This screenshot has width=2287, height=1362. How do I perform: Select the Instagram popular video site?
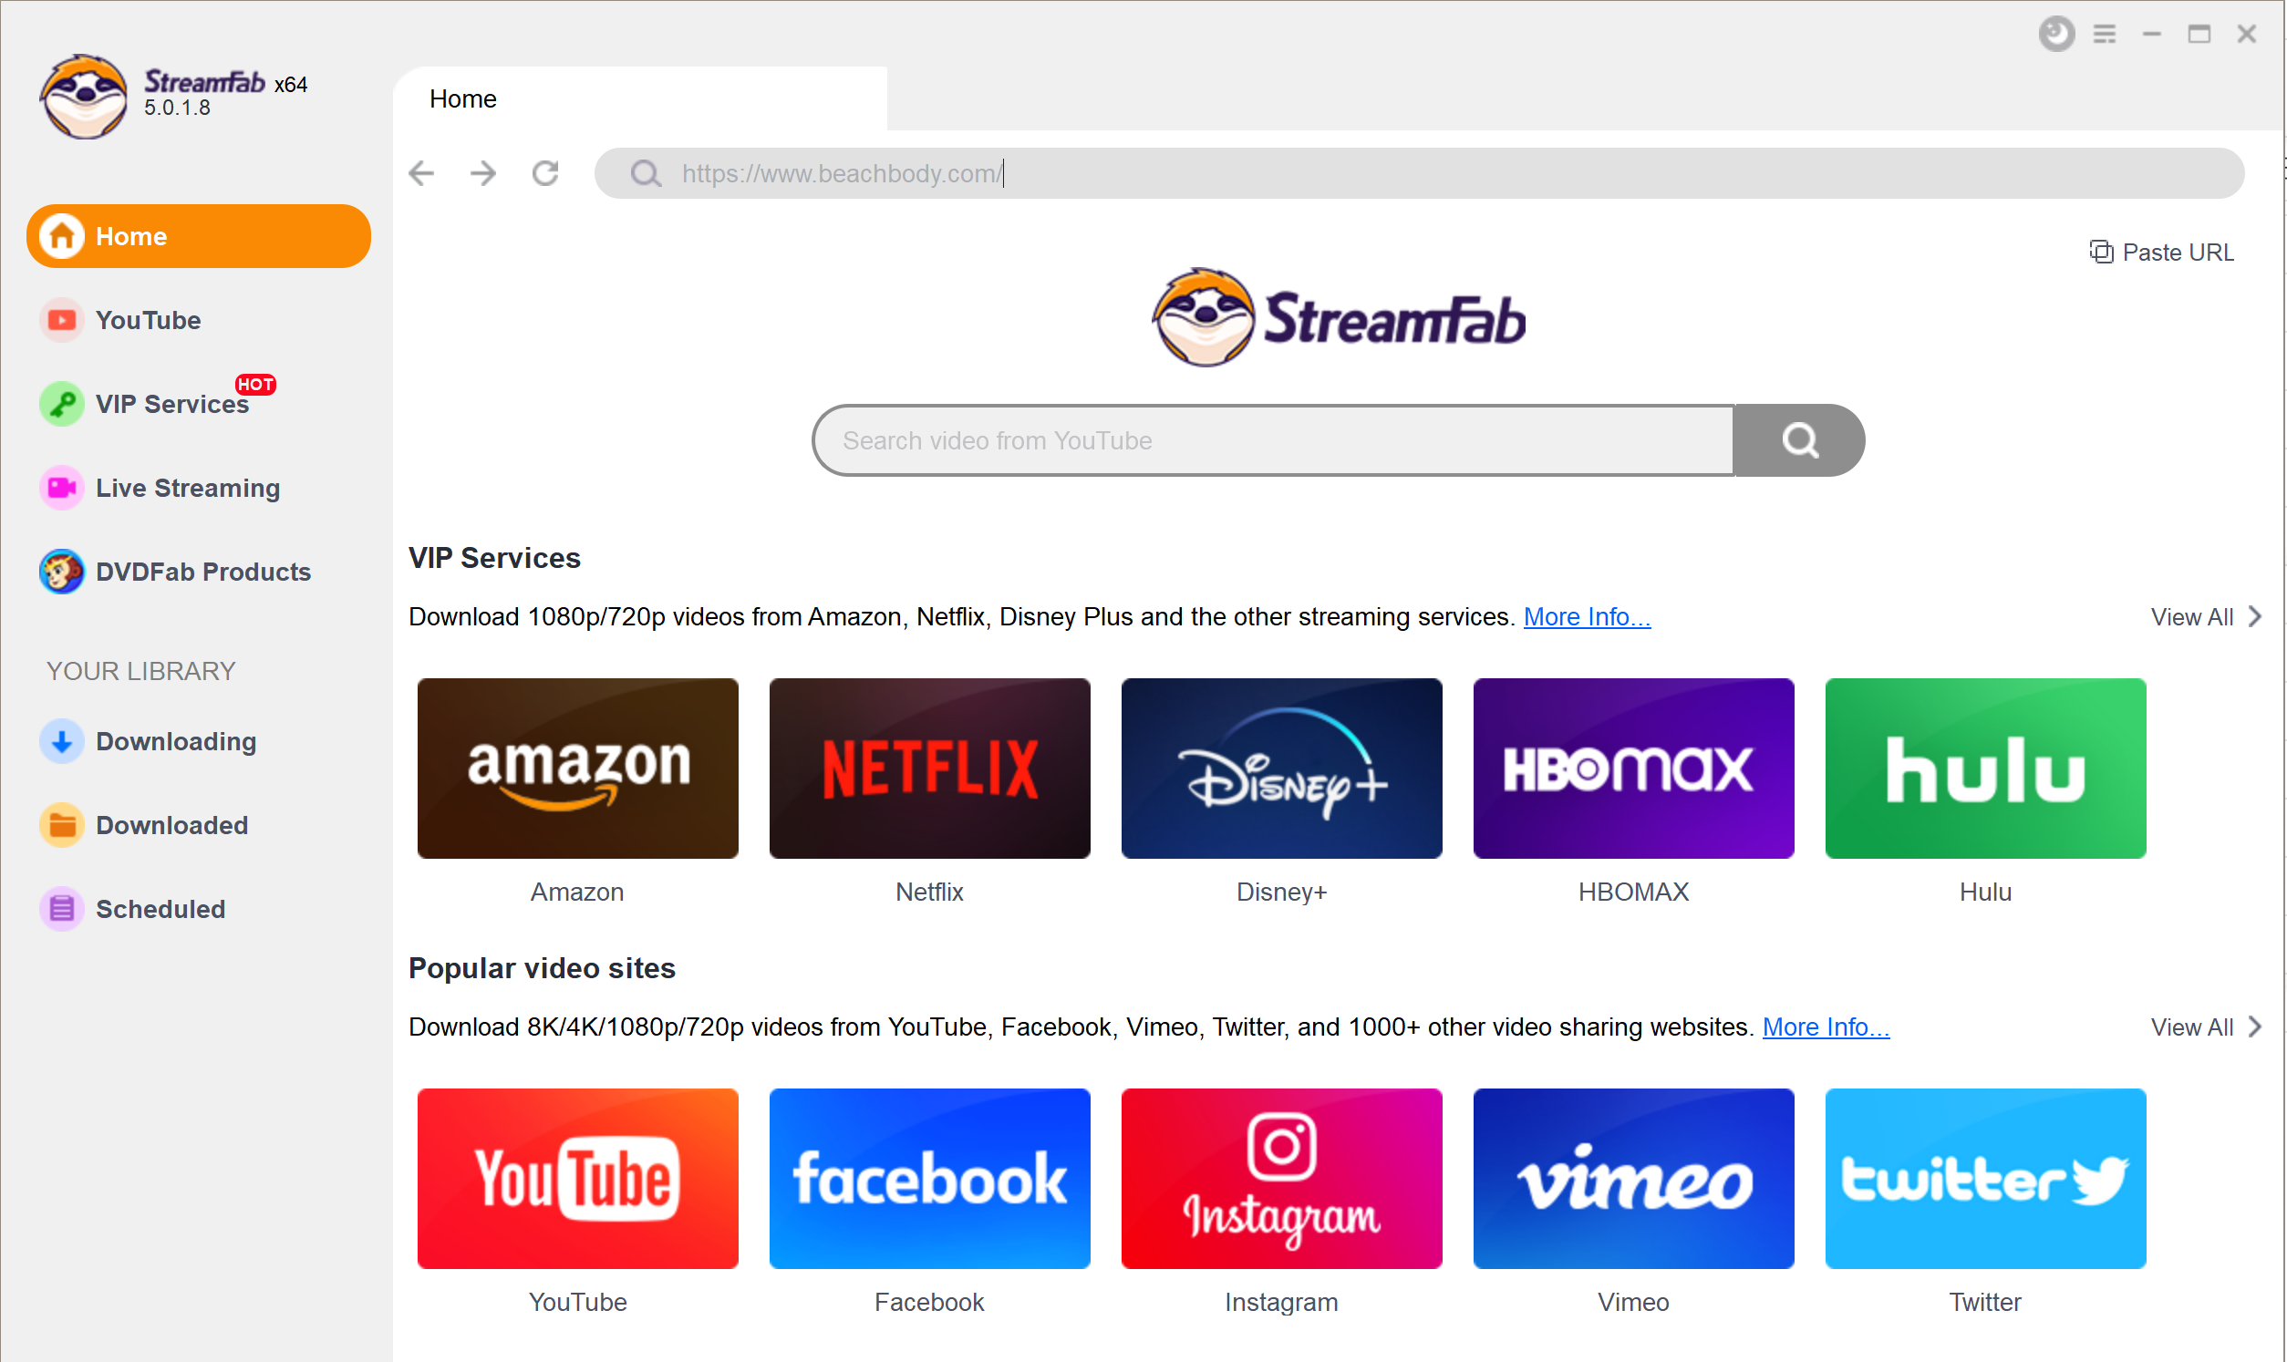click(x=1281, y=1179)
